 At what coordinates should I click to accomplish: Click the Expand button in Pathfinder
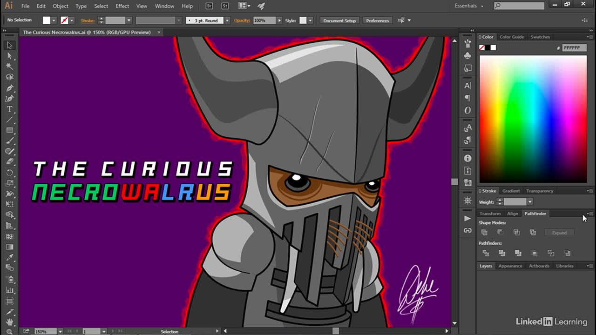(559, 233)
